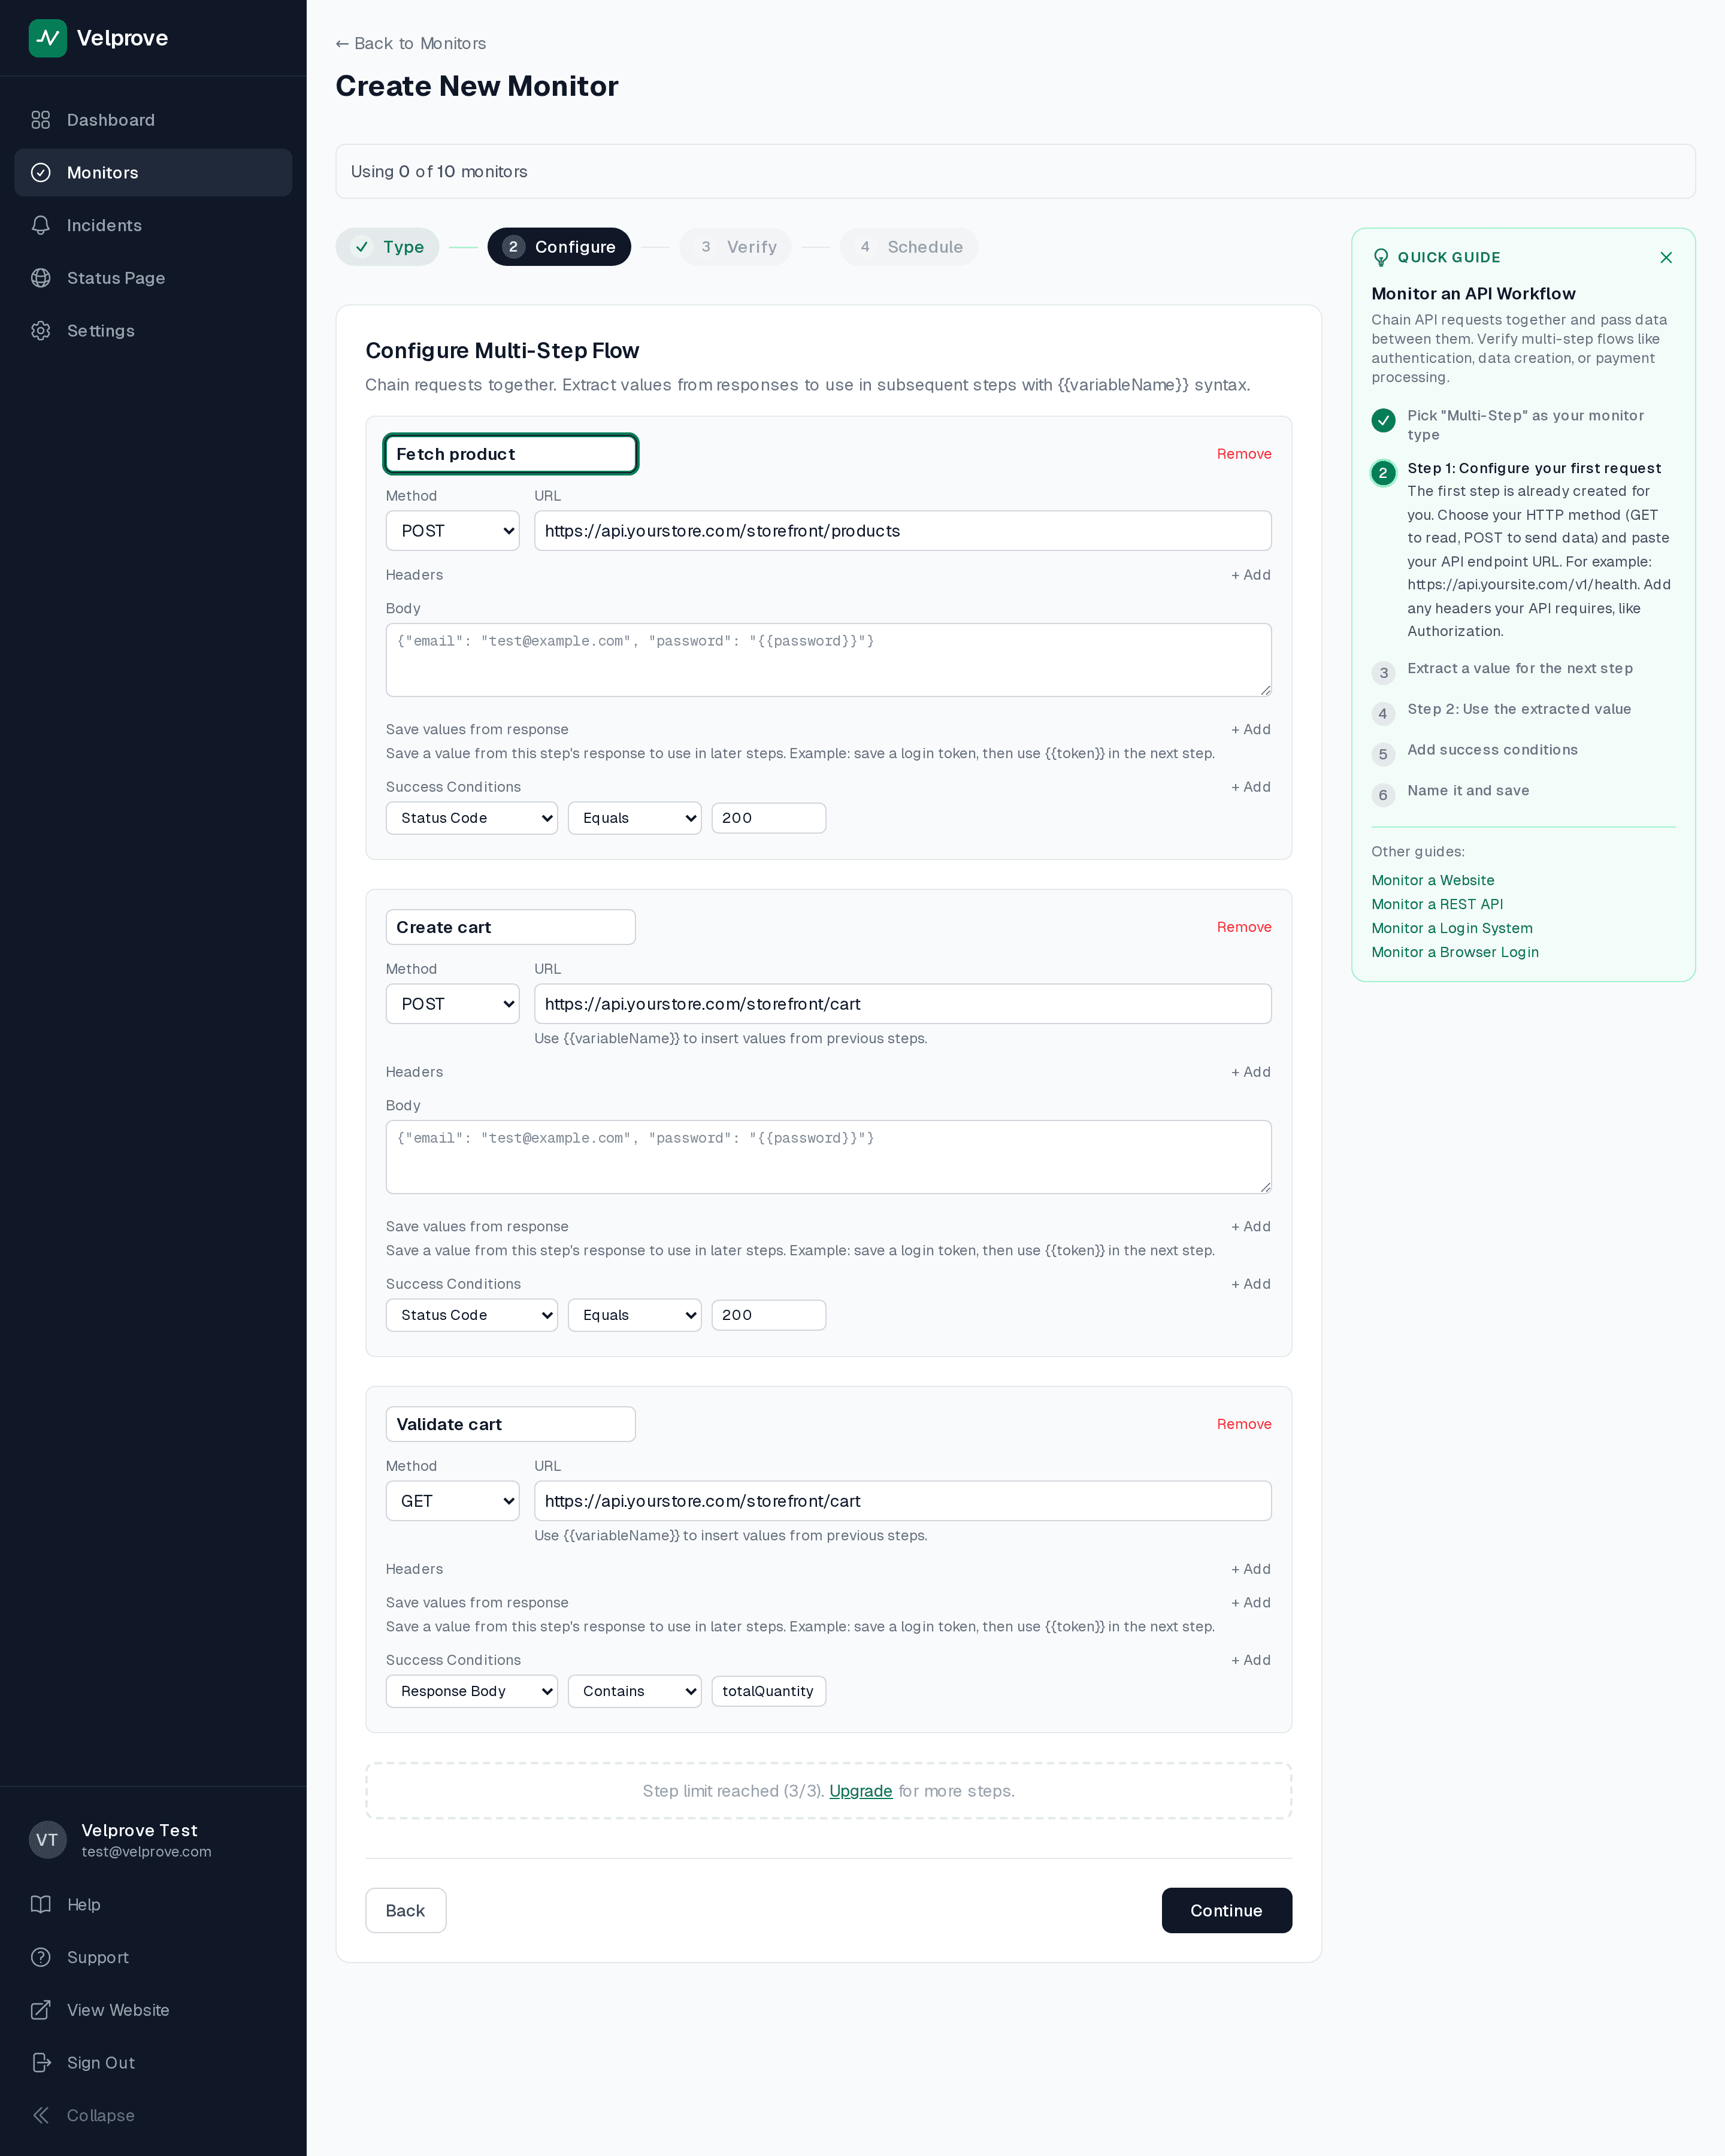
Task: Click the Monitors checkmark icon
Action: 41,172
